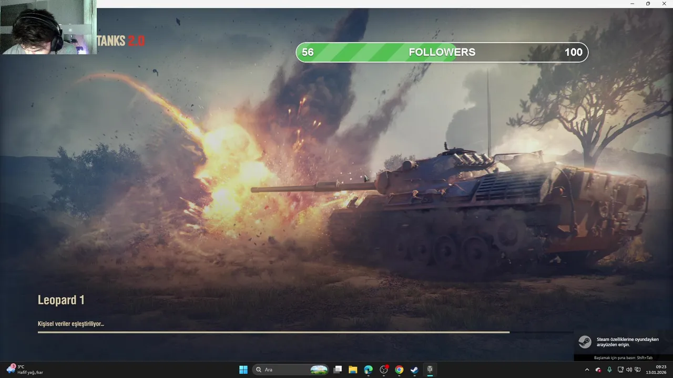The height and width of the screenshot is (378, 673).
Task: Click the landscape highlight image in the search box
Action: pos(319,370)
